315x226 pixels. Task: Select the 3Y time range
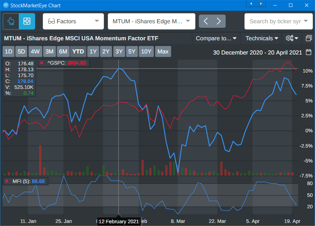point(119,51)
